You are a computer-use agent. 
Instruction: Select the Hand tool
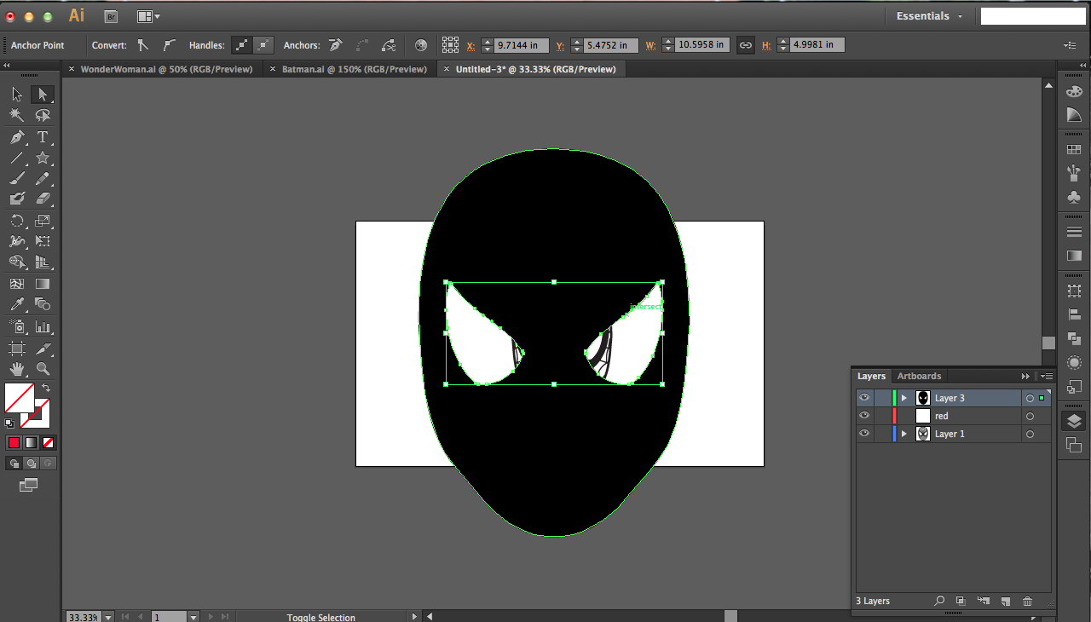pyautogui.click(x=16, y=369)
